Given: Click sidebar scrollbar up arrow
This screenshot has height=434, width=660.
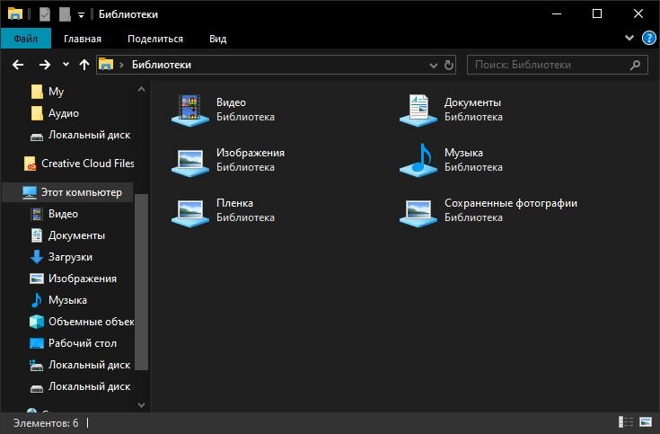Looking at the screenshot, I should pyautogui.click(x=142, y=89).
